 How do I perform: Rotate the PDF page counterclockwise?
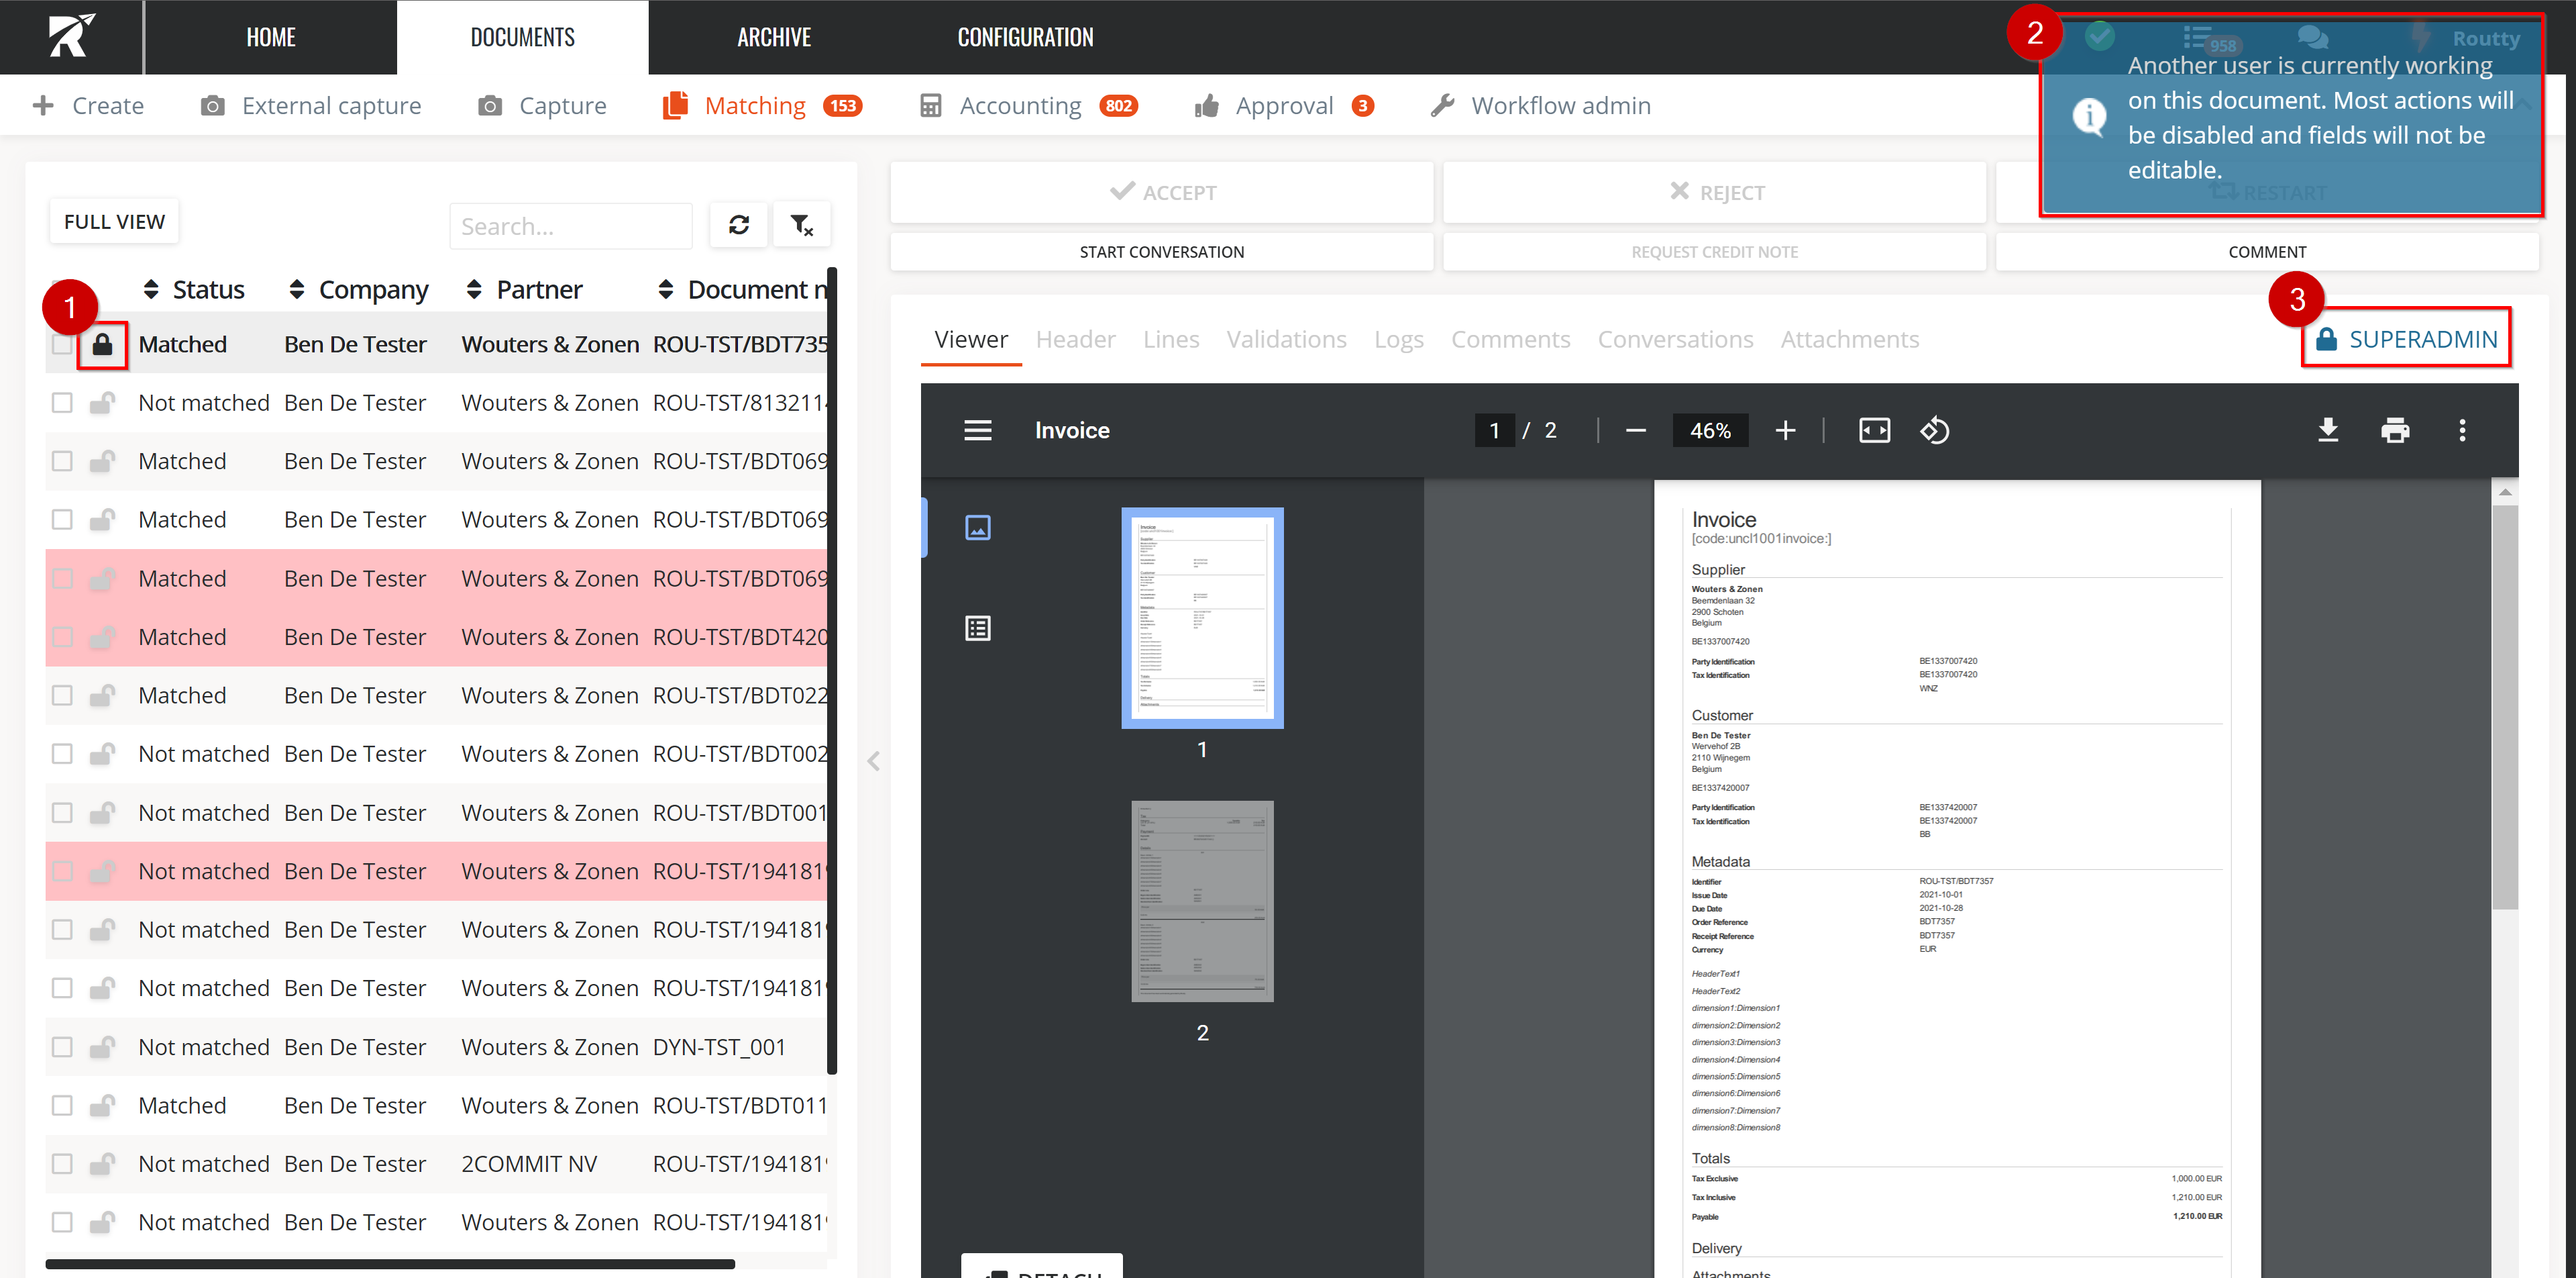click(1934, 430)
